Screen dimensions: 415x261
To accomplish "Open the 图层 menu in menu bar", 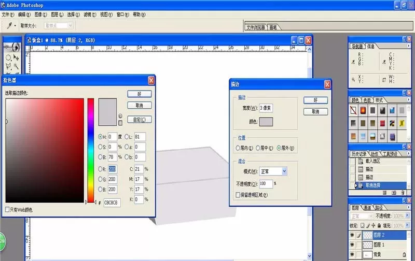I will click(57, 15).
